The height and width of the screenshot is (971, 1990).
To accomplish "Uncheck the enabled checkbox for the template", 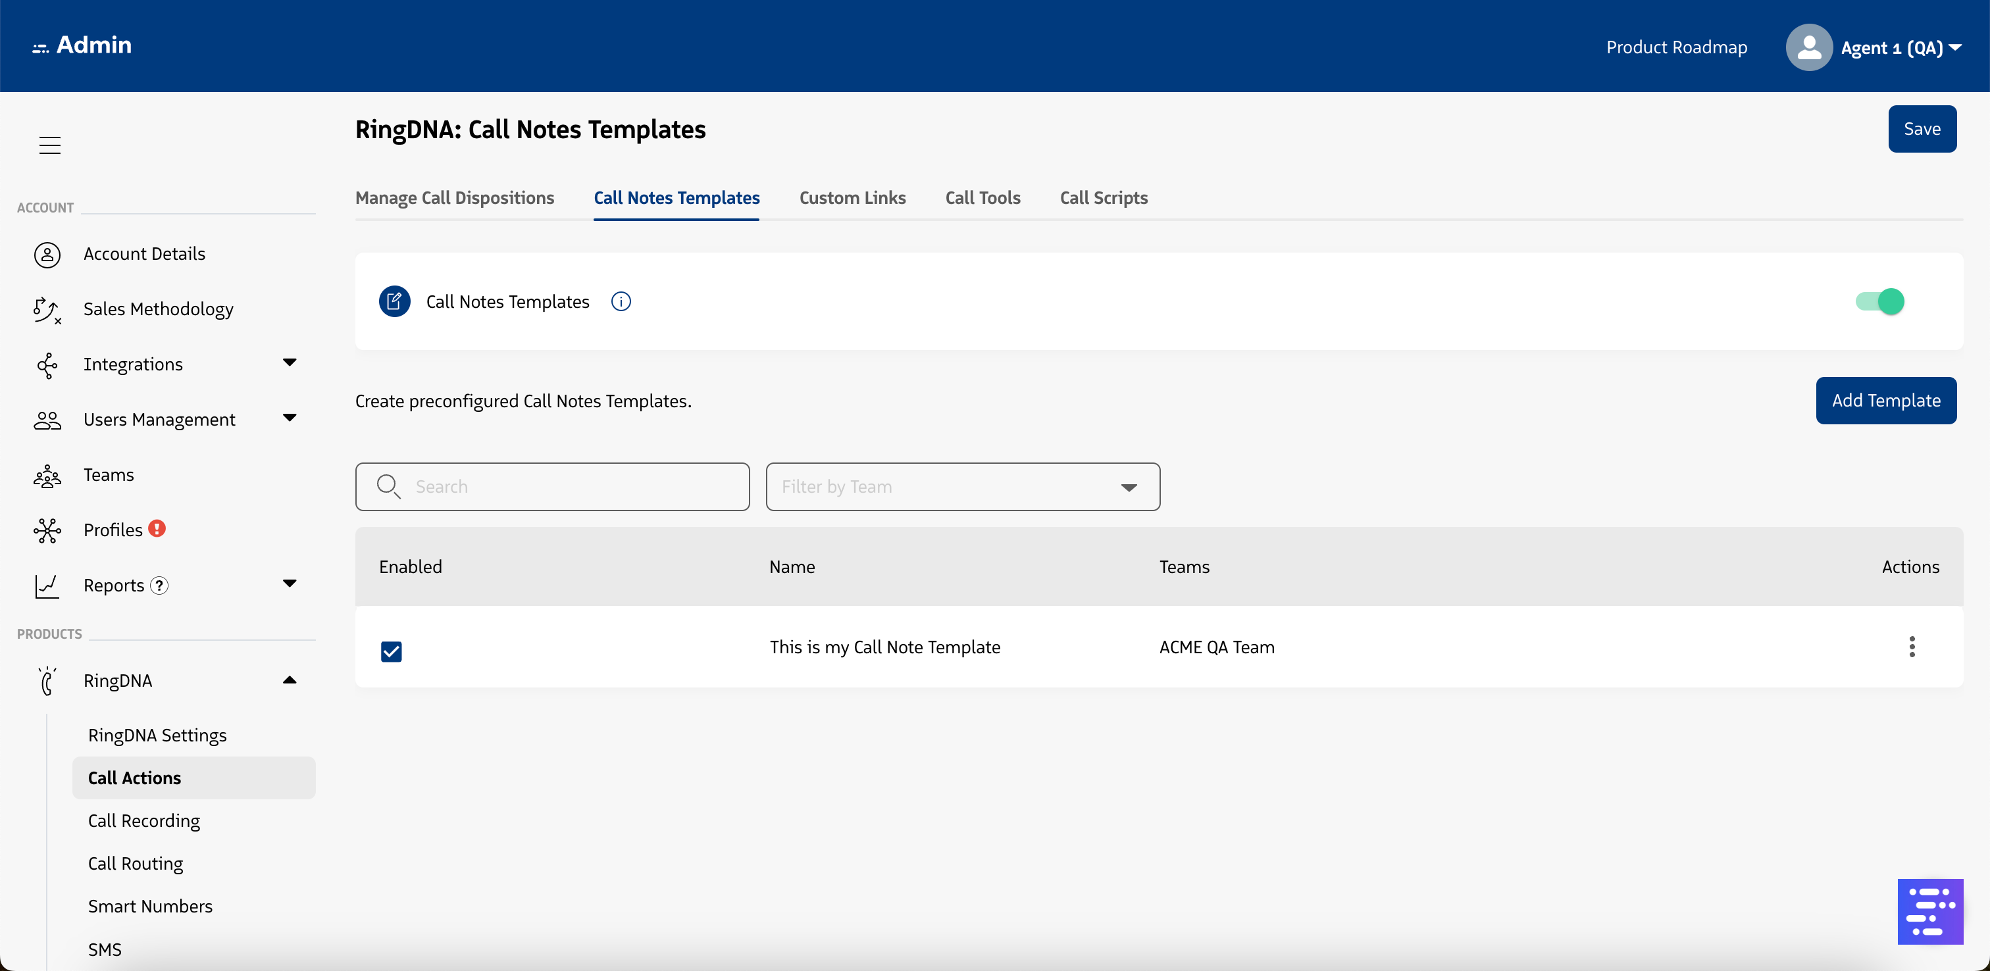I will click(x=391, y=651).
